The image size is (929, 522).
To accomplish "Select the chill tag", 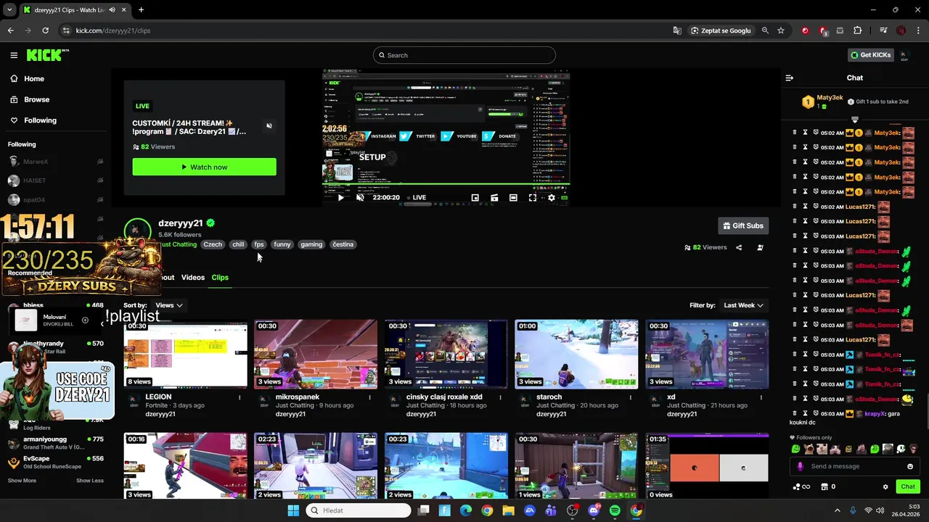I will tap(238, 244).
